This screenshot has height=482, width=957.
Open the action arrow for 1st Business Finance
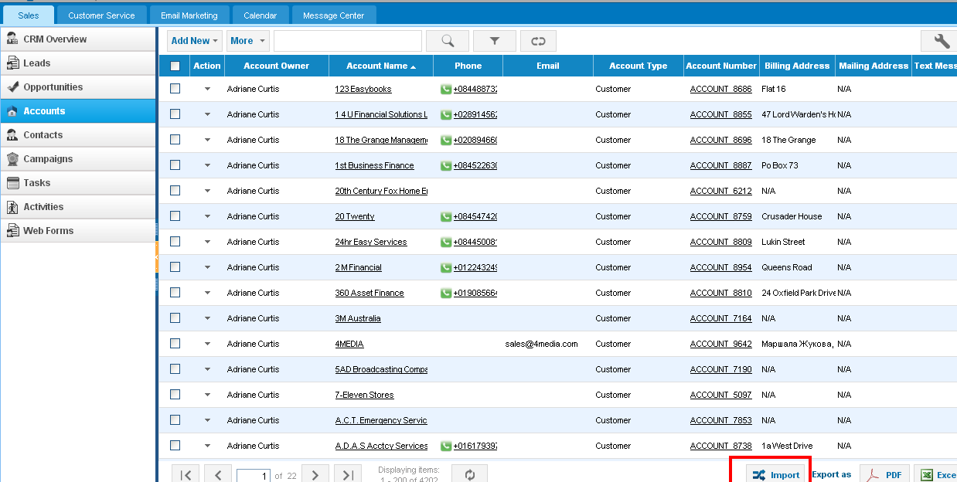[207, 166]
